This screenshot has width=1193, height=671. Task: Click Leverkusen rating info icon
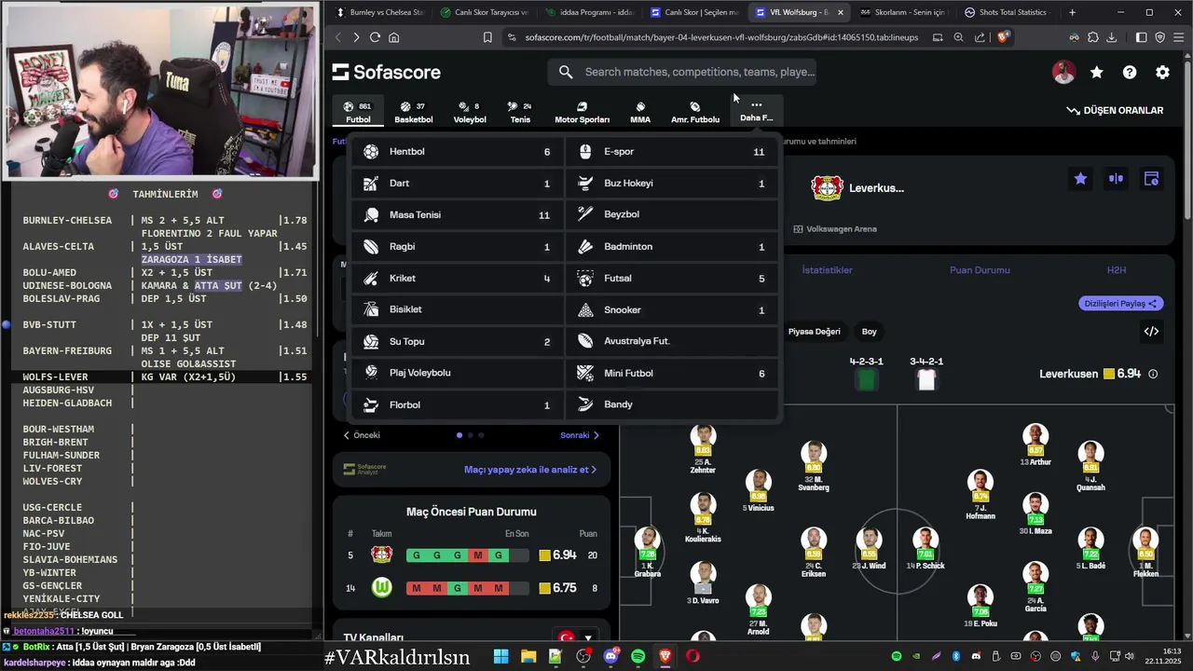click(x=1153, y=374)
